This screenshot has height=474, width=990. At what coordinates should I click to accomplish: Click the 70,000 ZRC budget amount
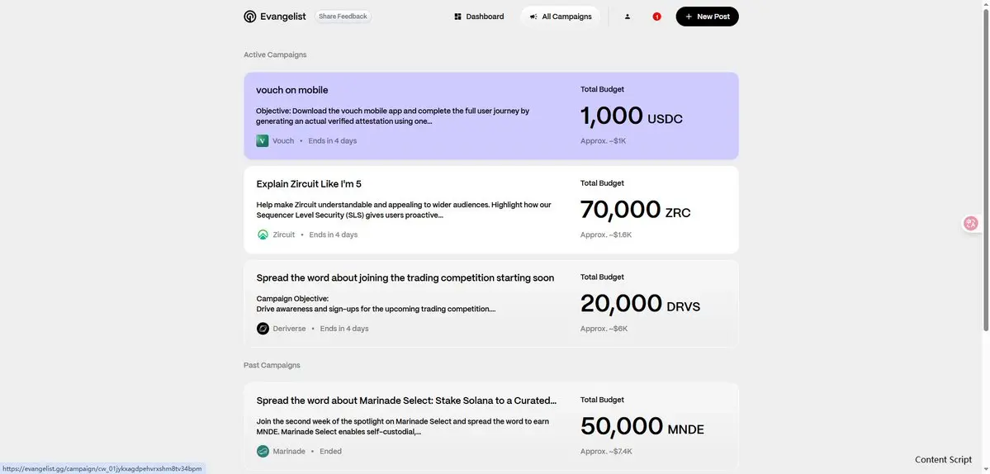pos(635,210)
